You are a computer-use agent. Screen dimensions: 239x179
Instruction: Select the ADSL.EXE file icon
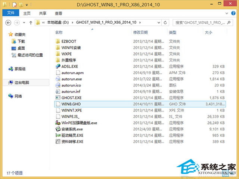pos(58,66)
